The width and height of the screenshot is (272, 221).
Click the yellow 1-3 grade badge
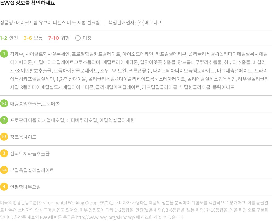click(4, 137)
